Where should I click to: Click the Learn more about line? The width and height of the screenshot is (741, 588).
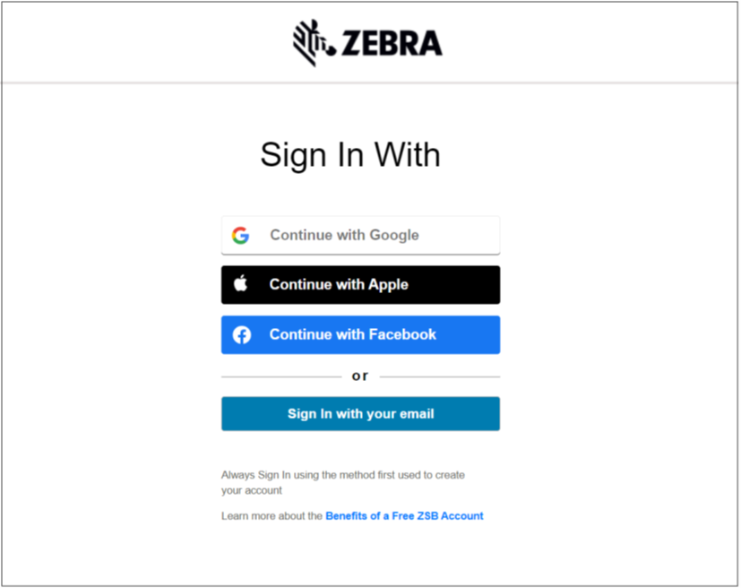[x=271, y=515]
